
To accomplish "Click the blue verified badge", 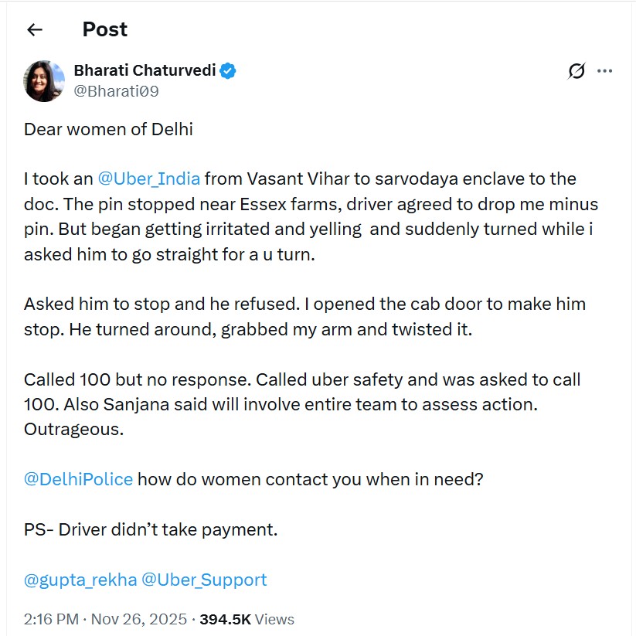I will (x=228, y=71).
